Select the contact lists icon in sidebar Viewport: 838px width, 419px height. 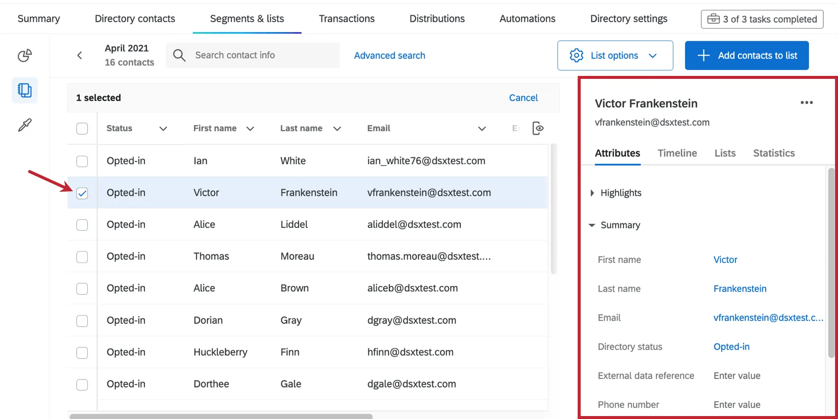25,90
